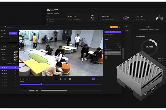Click the back arrow in the editor

coord(2,27)
